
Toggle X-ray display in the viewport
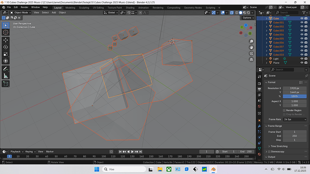coord(232,13)
